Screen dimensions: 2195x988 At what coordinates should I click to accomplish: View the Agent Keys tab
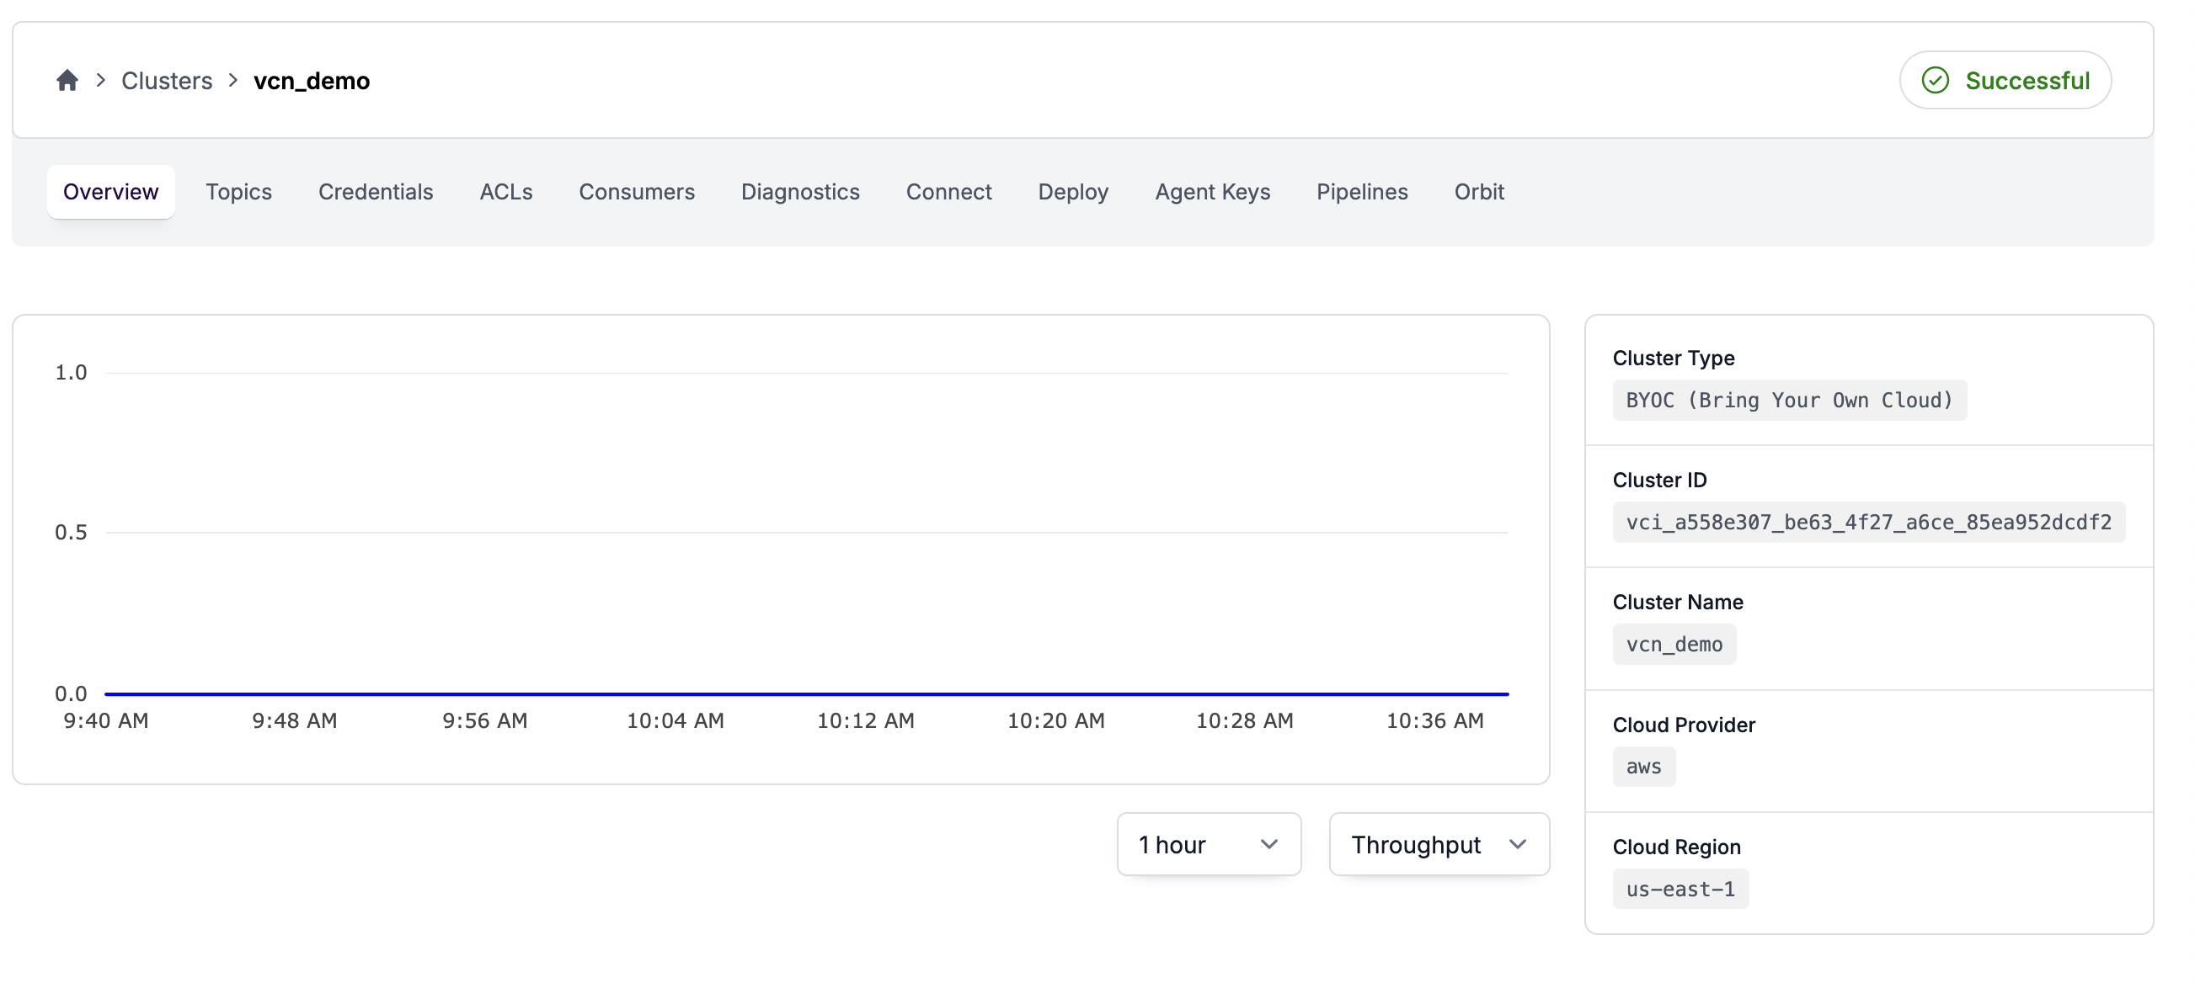coord(1212,192)
